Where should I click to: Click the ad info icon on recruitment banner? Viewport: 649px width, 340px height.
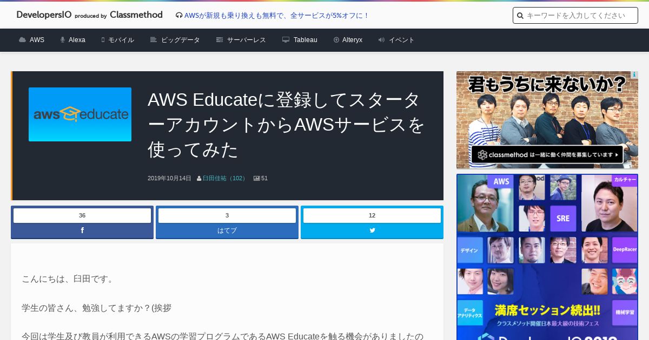tap(634, 74)
